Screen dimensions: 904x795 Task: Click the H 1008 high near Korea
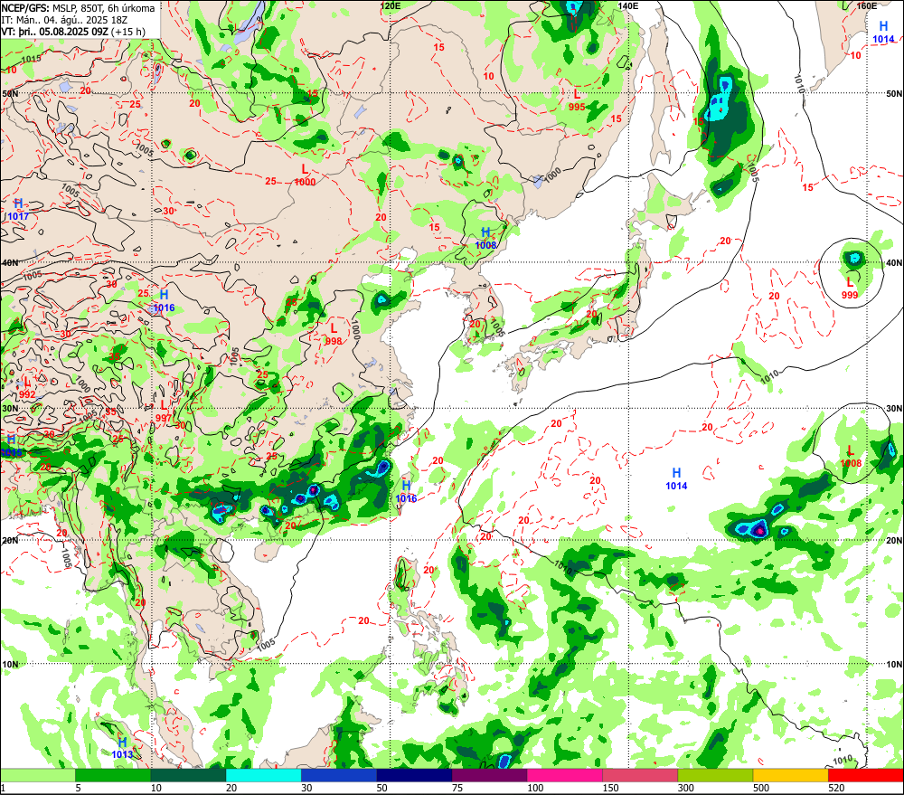(486, 238)
